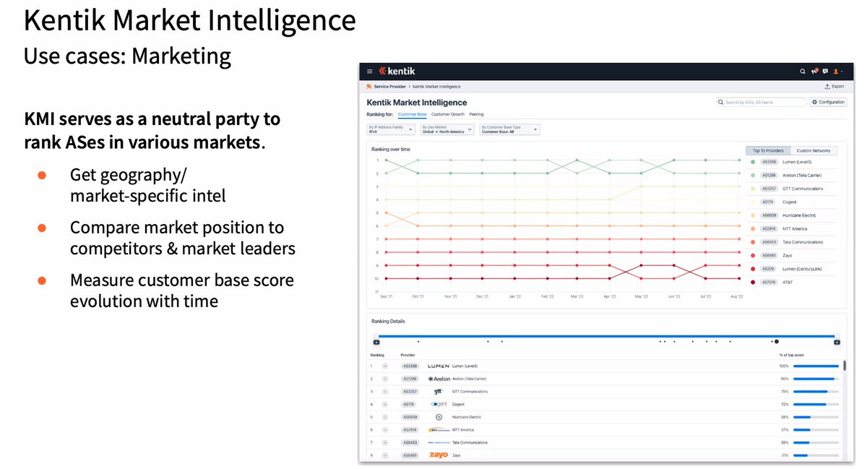Click the 100% score bar for Lumen
Viewport: 867px width, 469px height.
[x=816, y=366]
